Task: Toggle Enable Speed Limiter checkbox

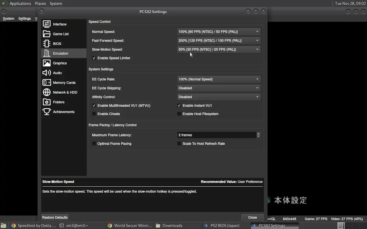Action: [x=94, y=58]
